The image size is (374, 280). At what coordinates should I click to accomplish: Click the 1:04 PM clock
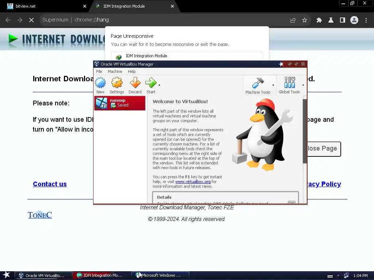tap(360, 276)
